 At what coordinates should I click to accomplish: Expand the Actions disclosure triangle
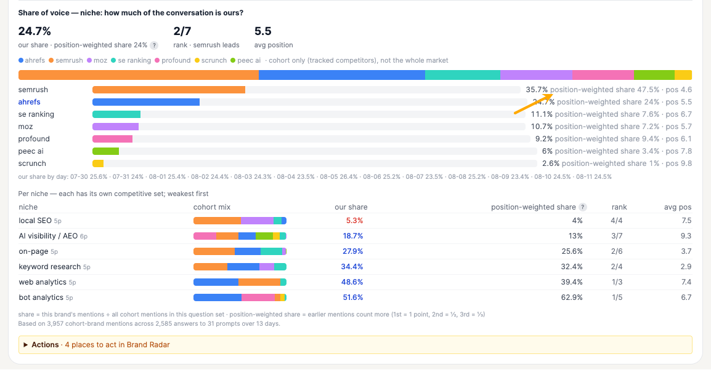coord(26,345)
